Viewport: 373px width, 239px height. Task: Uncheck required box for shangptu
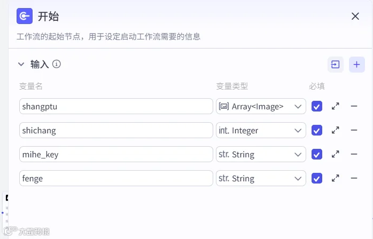(x=317, y=106)
